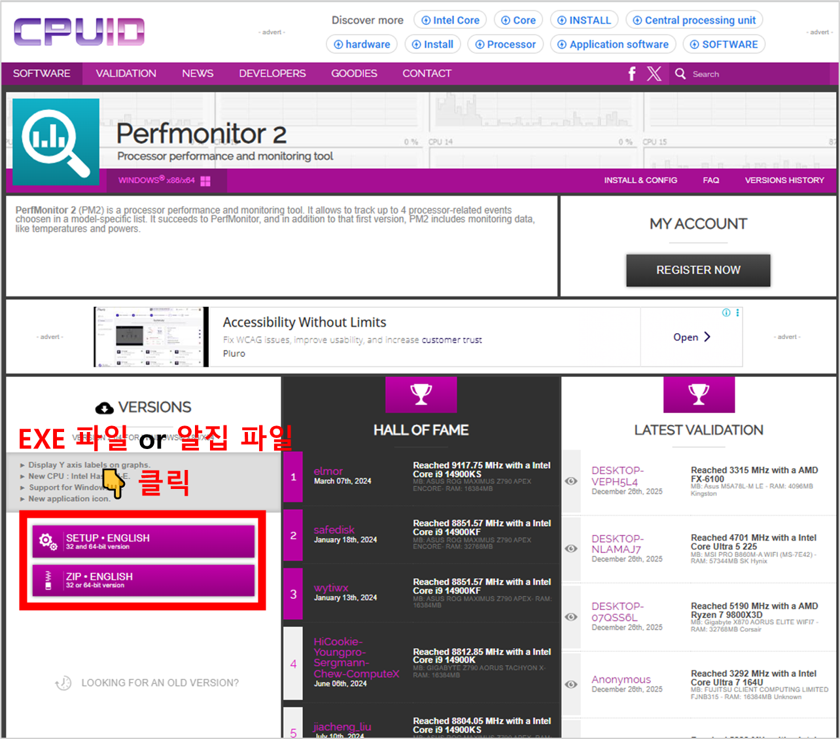The height and width of the screenshot is (739, 840).
Task: Open DESKTOP-VEPH5L4 validation link
Action: pos(618,476)
